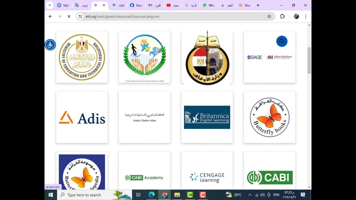This screenshot has width=356, height=200.
Task: Click the scrollbar down arrow
Action: (309, 187)
